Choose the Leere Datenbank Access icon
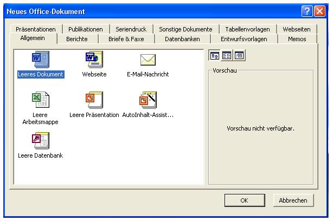333x221 pixels. [x=41, y=141]
